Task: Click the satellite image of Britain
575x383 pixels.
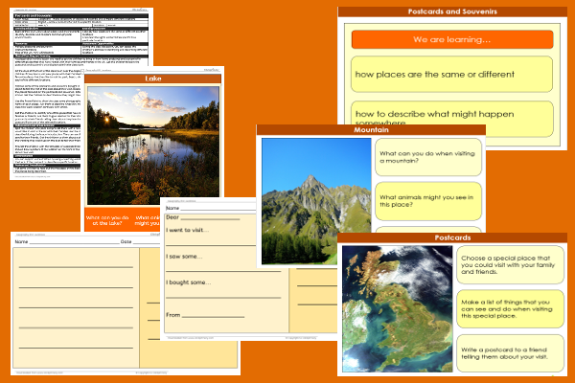Action: pyautogui.click(x=397, y=308)
